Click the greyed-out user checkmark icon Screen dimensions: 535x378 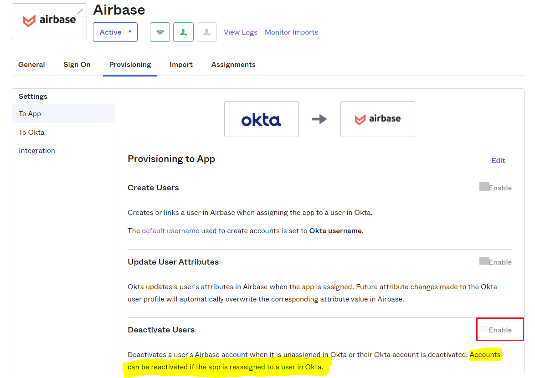click(x=207, y=32)
